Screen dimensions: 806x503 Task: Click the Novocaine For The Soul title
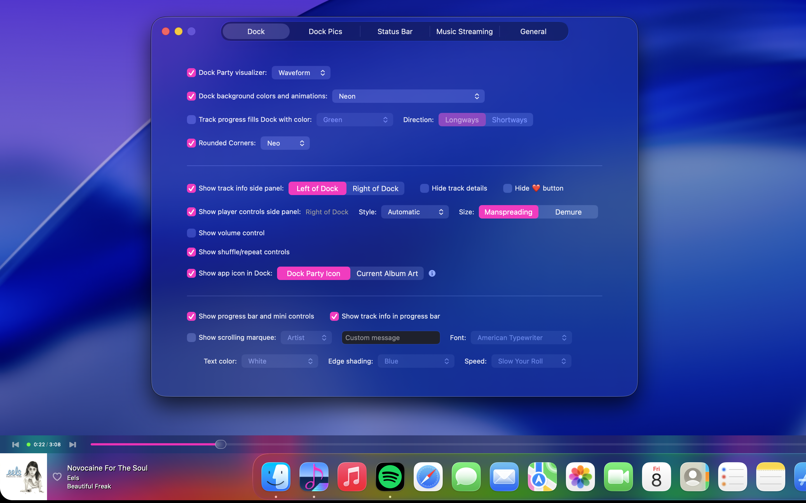107,468
